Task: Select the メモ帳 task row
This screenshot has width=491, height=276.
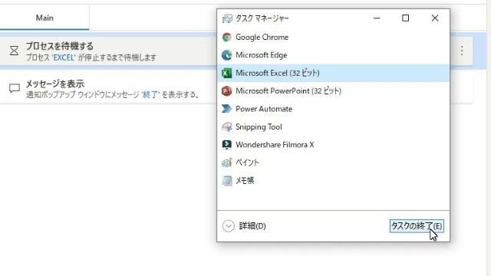Action: tap(333, 181)
